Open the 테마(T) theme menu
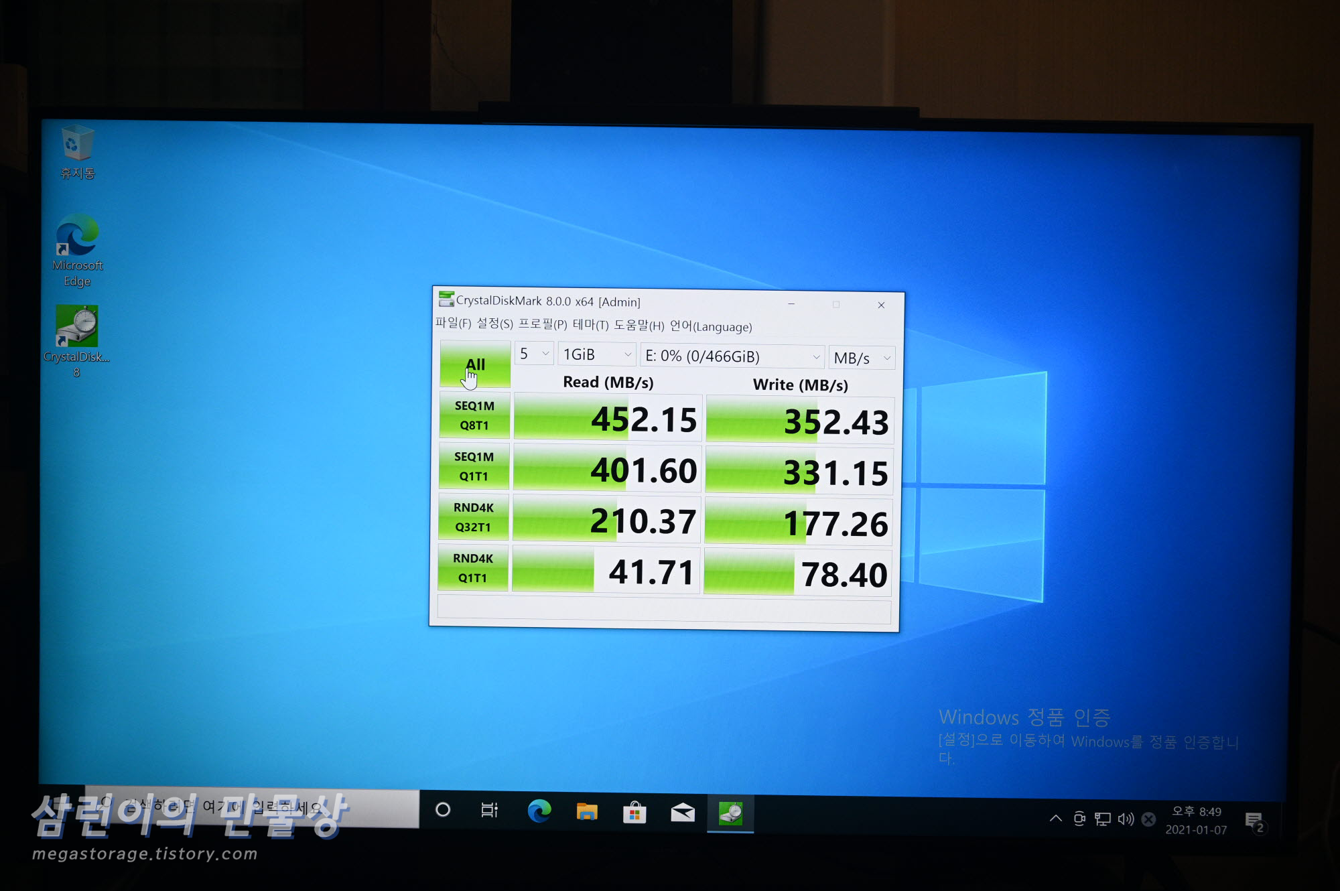The height and width of the screenshot is (891, 1340). pos(590,325)
